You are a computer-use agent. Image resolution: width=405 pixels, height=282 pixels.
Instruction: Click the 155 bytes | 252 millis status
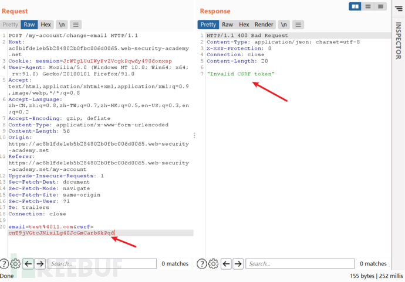pyautogui.click(x=376, y=276)
